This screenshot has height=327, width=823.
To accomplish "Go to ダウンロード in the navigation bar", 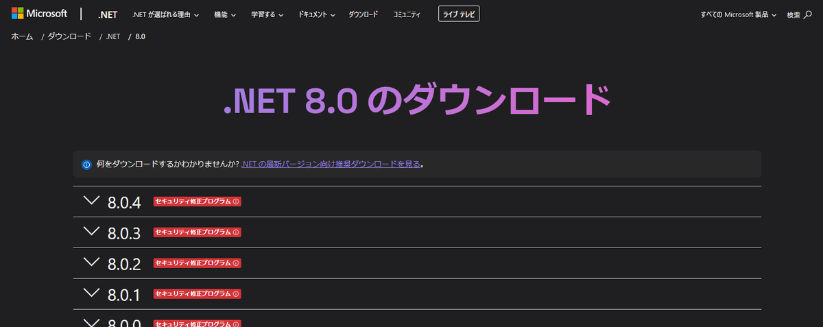I will [363, 14].
